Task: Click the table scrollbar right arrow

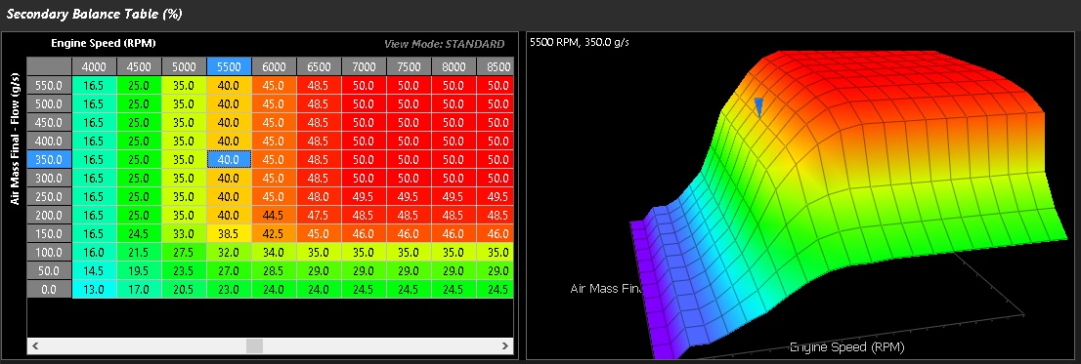Action: click(x=506, y=346)
